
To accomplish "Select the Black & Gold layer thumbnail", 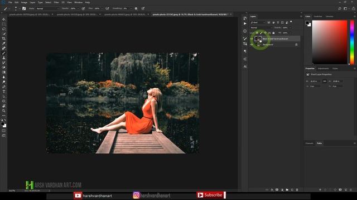I will click(258, 39).
